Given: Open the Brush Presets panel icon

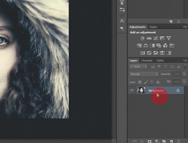Looking at the screenshot, I should click(122, 2).
